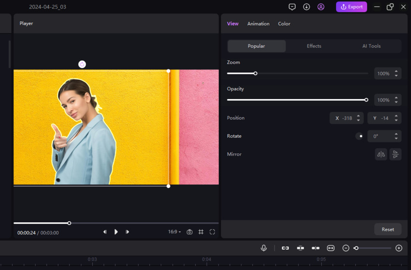Flip the clip with vertical mirror icon
Screen dimensions: 411x270
tap(395, 154)
